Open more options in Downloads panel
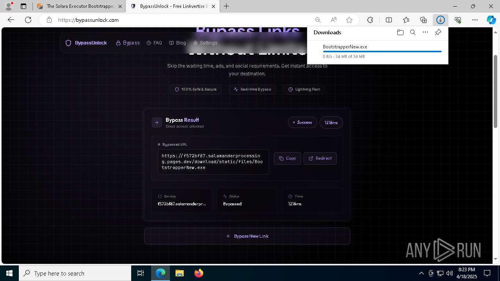This screenshot has height=281, width=500. [x=425, y=32]
